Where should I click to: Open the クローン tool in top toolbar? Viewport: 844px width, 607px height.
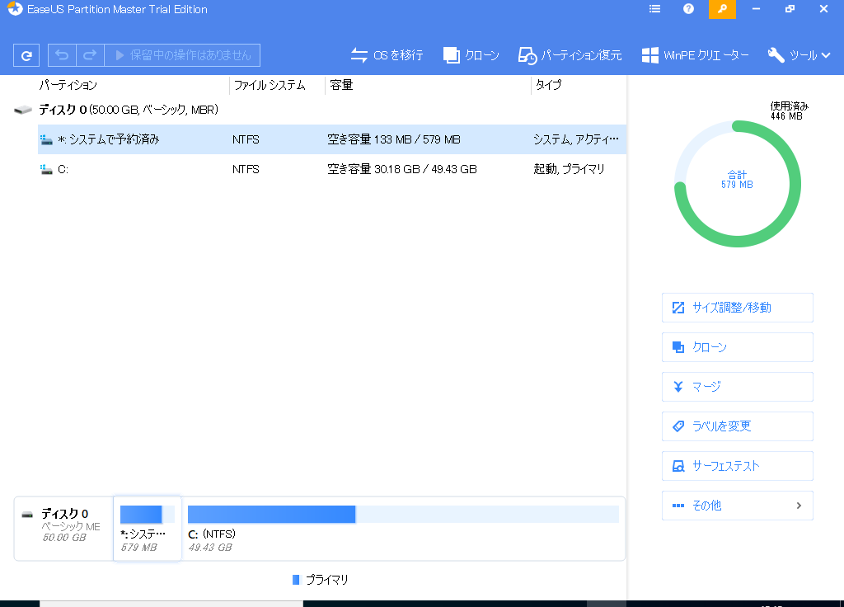(471, 55)
